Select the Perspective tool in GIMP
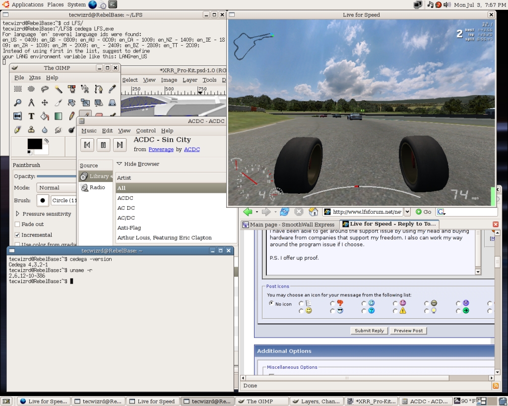Image resolution: width=508 pixels, height=406 pixels. [112, 103]
